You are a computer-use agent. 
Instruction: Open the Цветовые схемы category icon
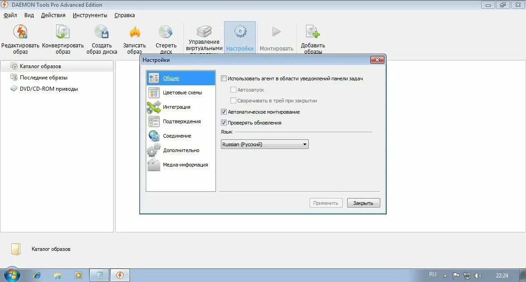(153, 92)
